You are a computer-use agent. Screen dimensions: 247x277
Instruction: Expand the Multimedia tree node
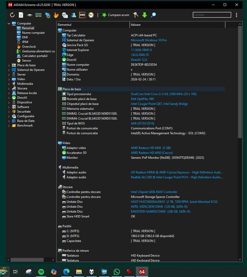click(x=9, y=84)
